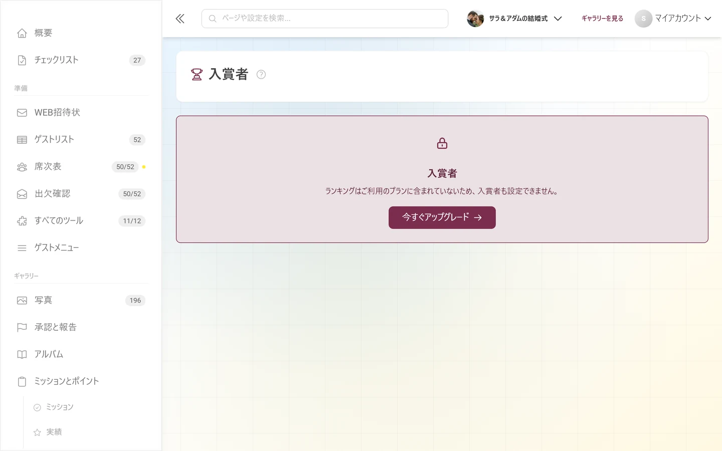This screenshot has height=451, width=722.
Task: Click the ギャラリーを見る link
Action: (602, 19)
